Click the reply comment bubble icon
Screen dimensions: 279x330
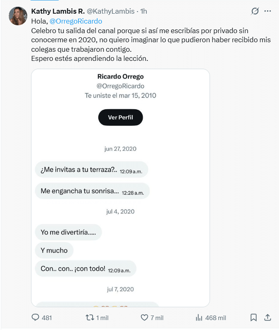[35, 318]
